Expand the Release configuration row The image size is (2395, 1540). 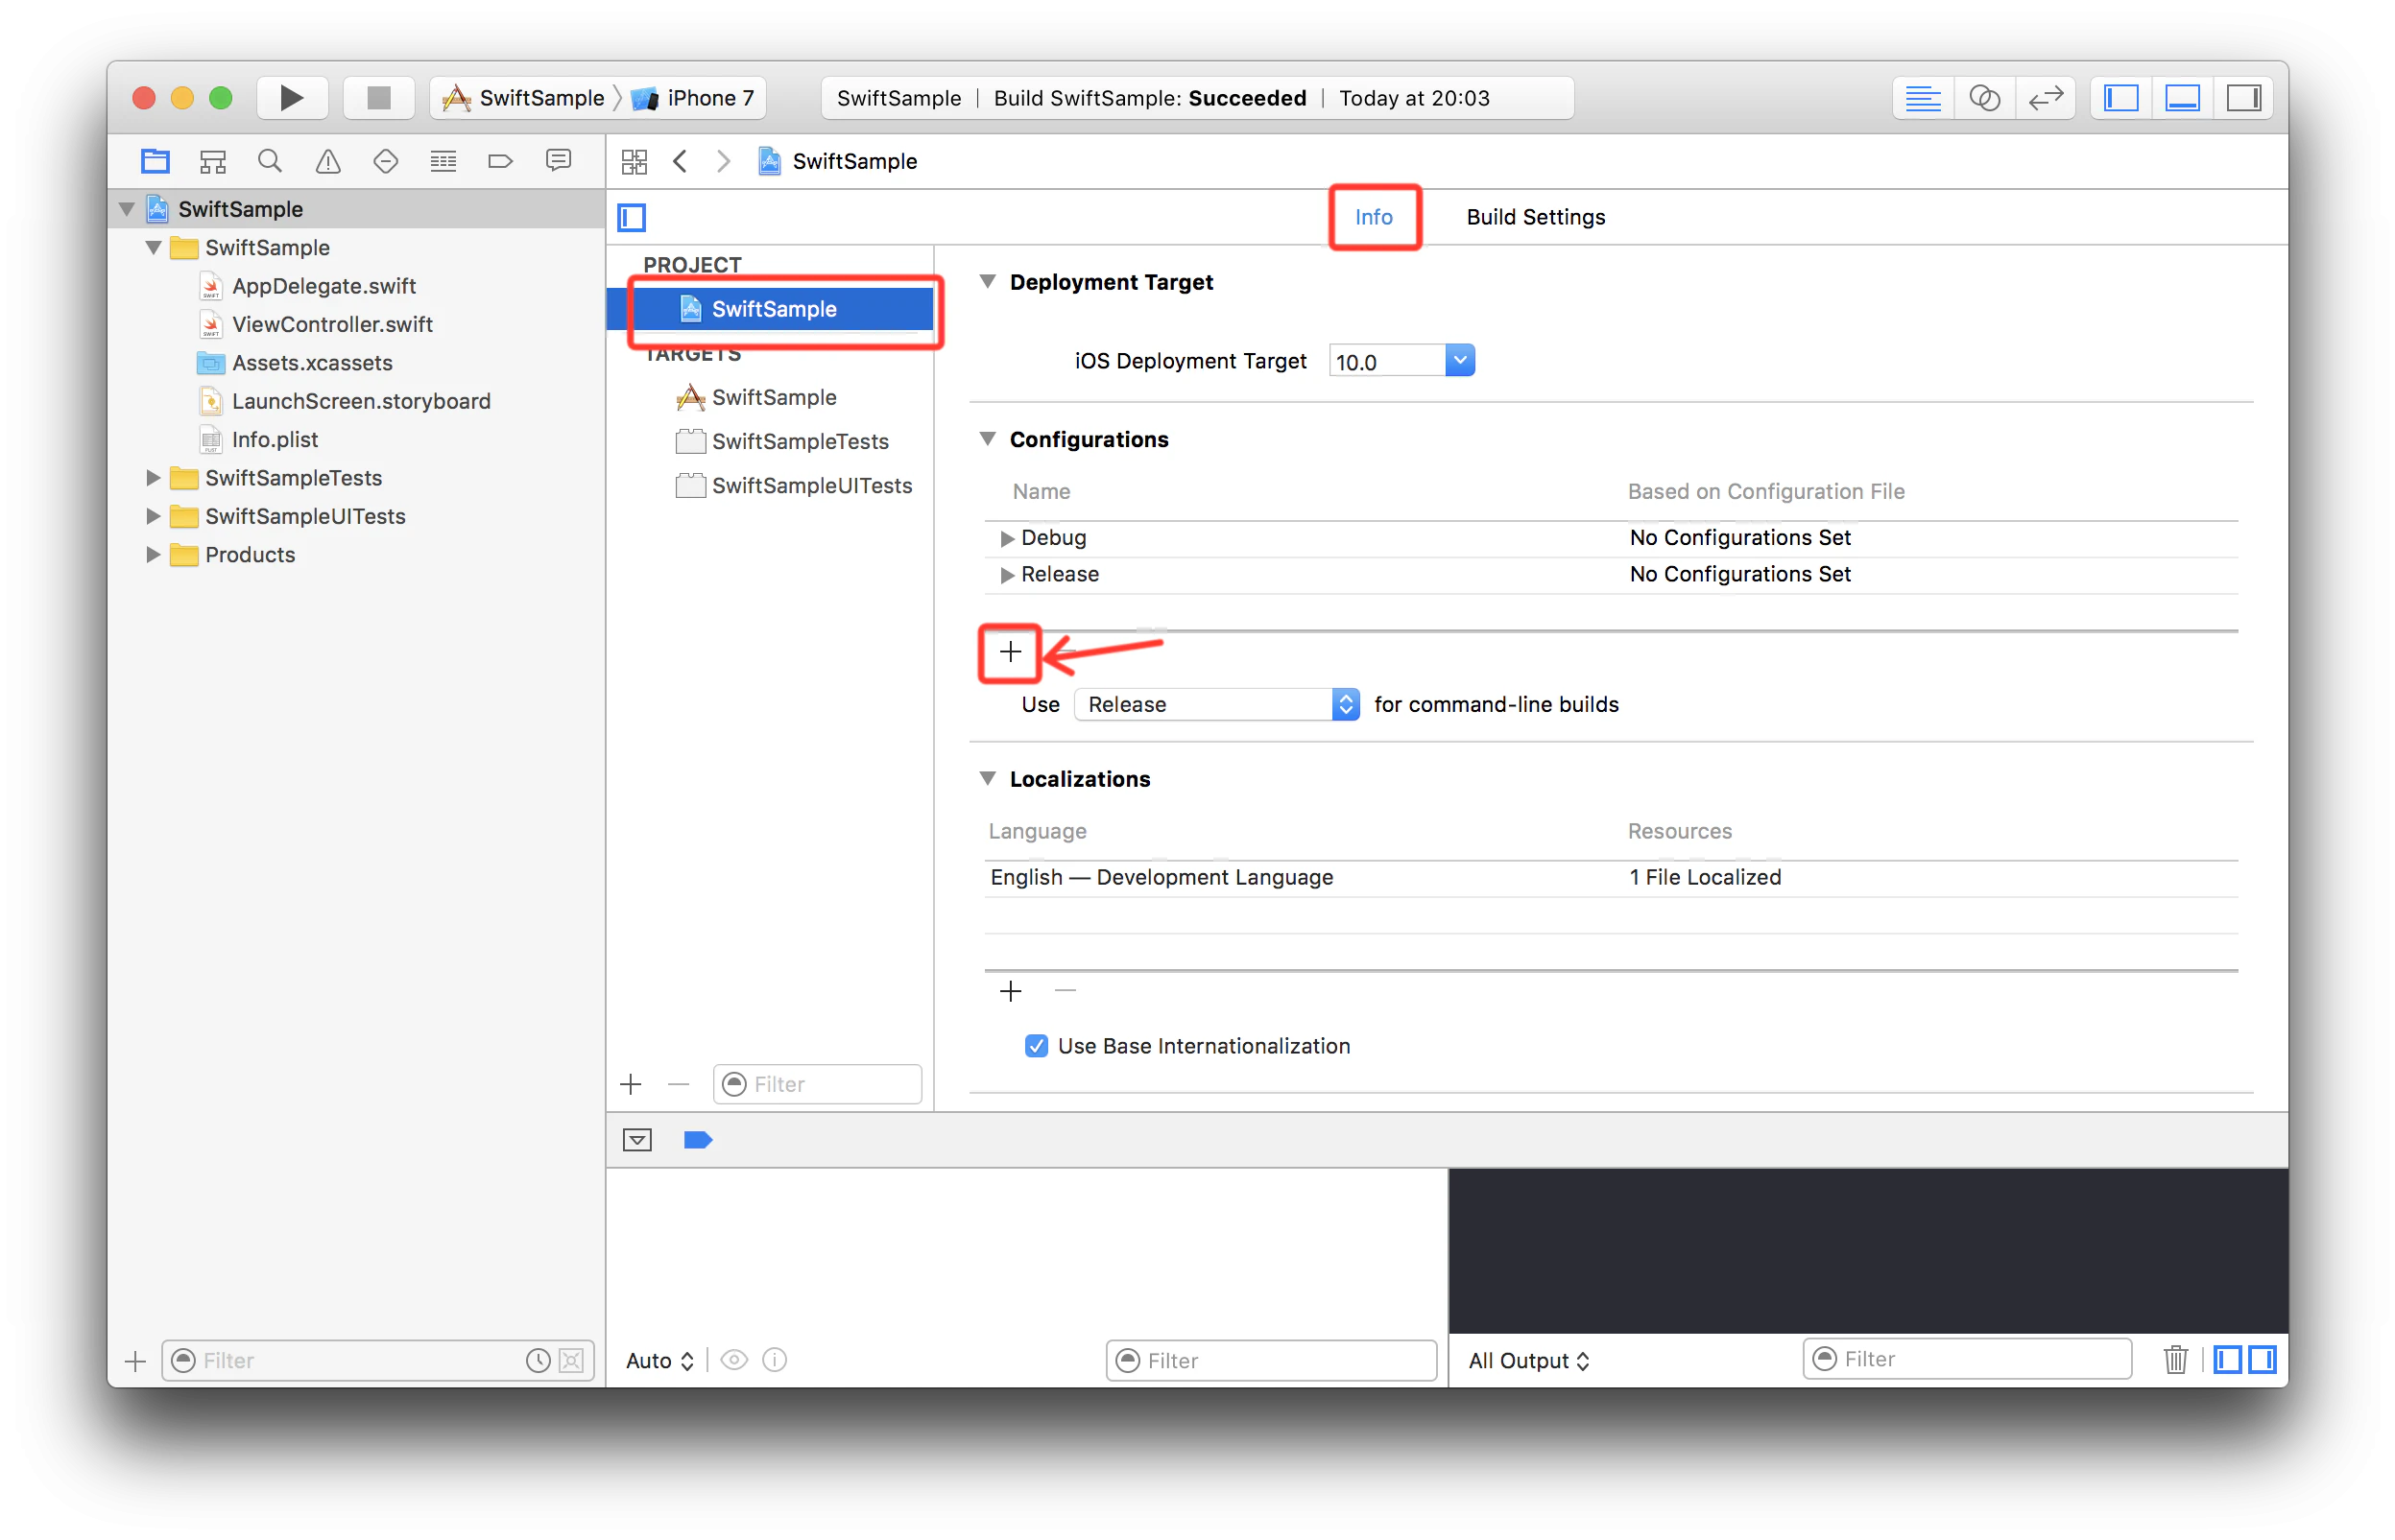click(1006, 575)
